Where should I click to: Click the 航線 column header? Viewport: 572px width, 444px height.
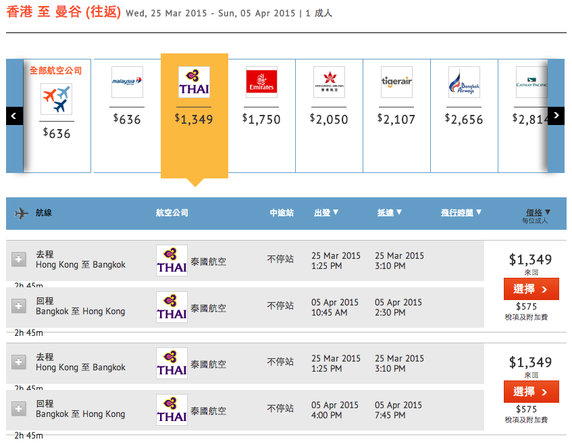(x=44, y=212)
